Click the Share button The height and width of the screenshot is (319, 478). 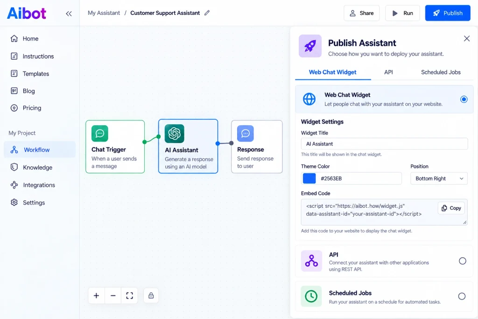pos(362,13)
